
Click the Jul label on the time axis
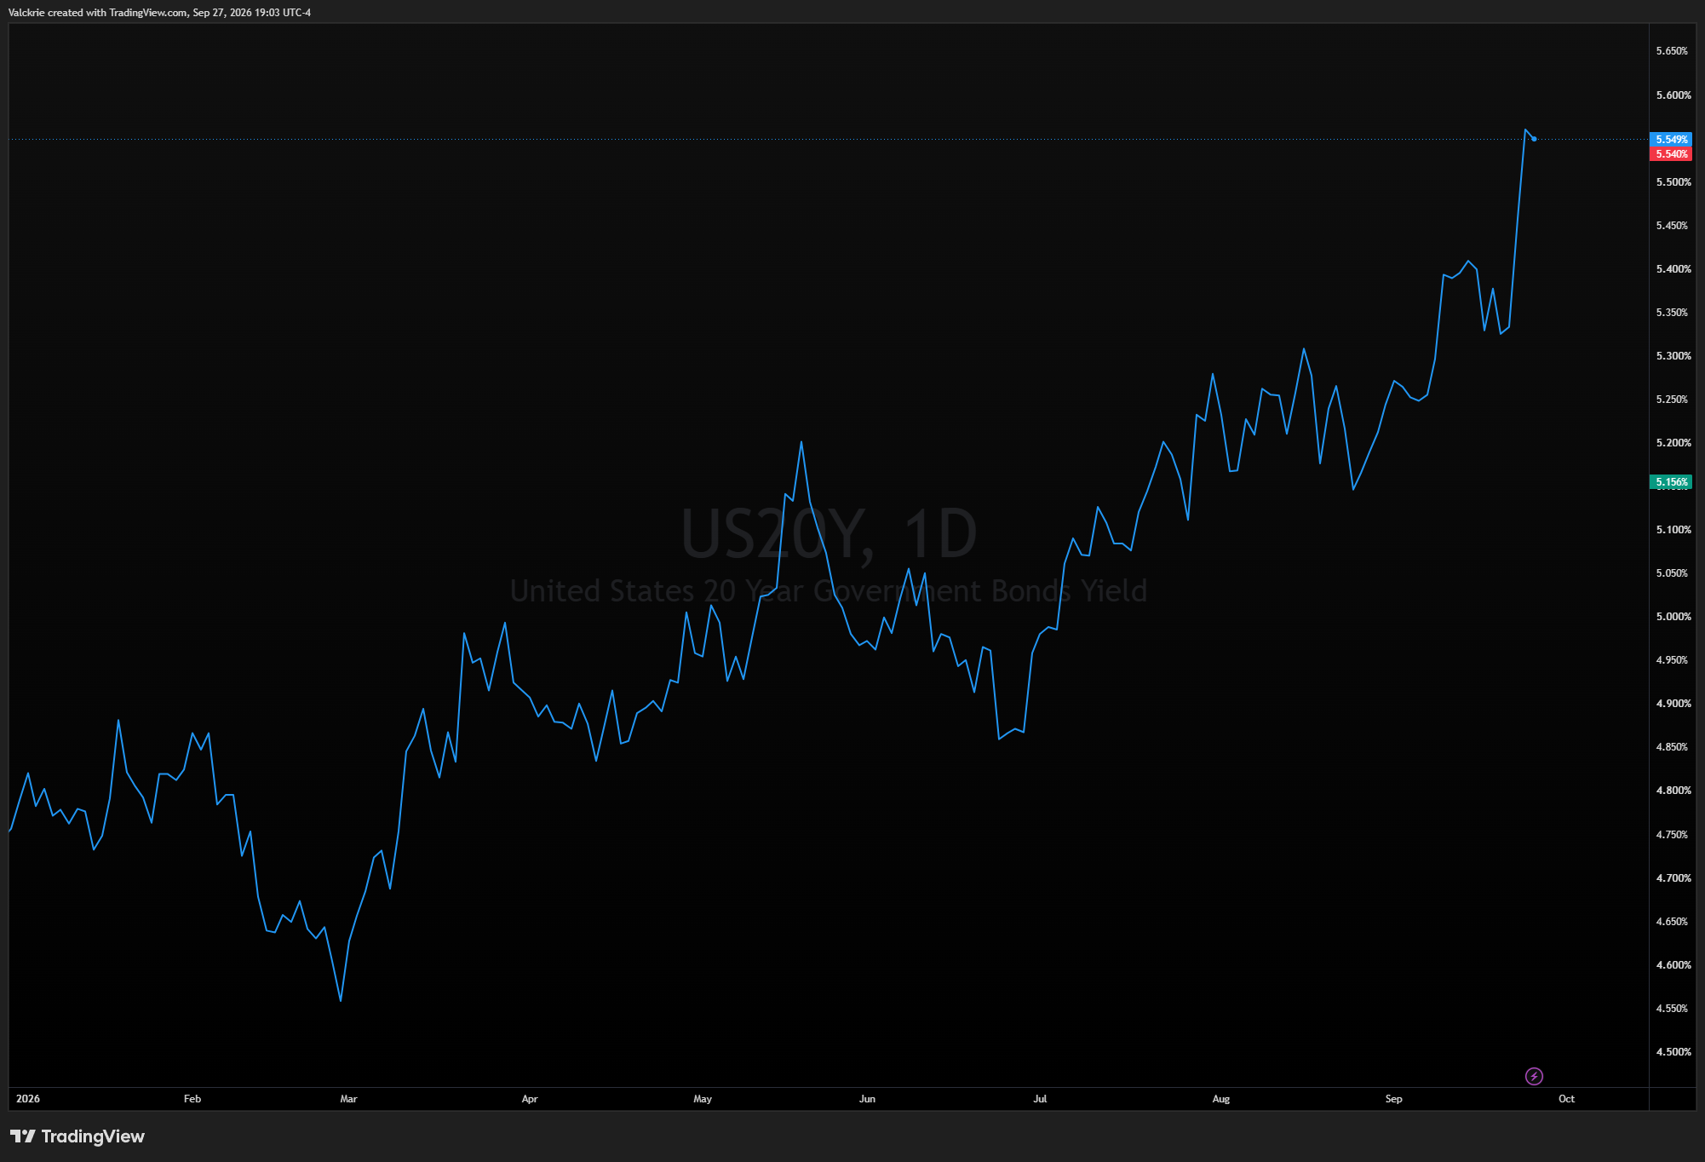[x=1040, y=1099]
